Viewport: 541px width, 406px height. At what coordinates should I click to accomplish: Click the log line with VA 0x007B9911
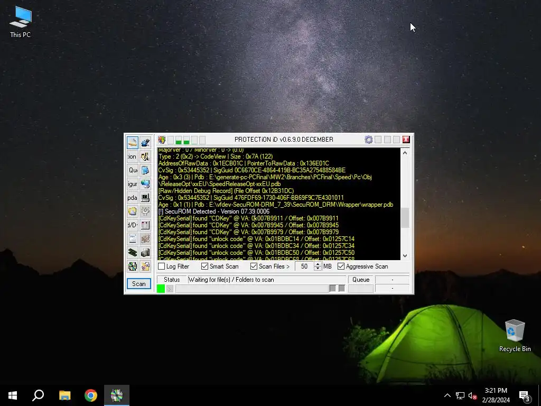click(x=248, y=218)
